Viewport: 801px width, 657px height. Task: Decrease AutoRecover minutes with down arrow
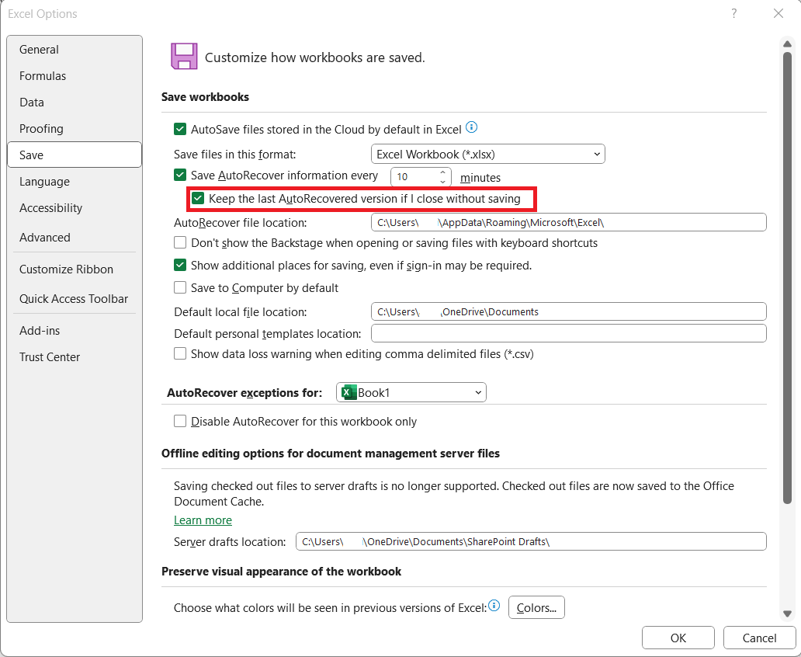pos(443,182)
